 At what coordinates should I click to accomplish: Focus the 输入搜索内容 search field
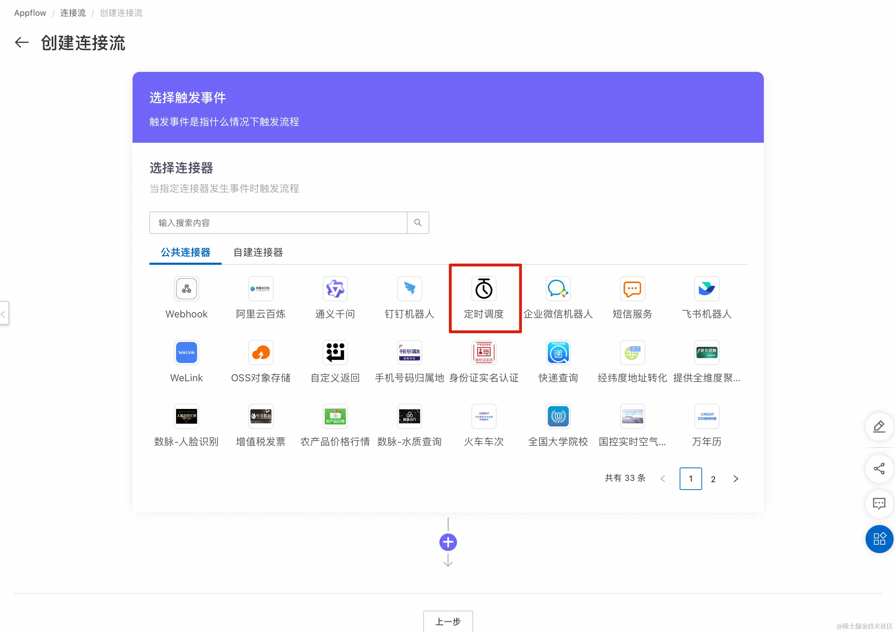(x=278, y=223)
